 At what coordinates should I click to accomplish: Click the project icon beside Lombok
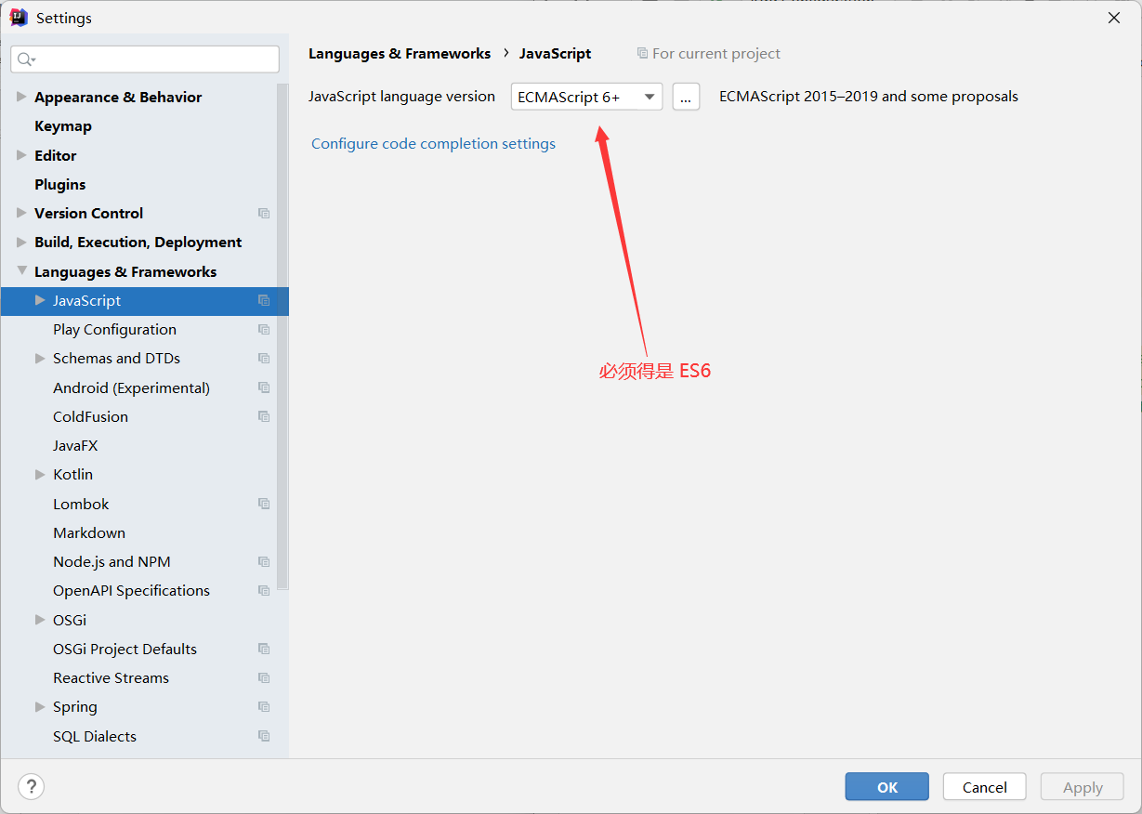(x=264, y=504)
